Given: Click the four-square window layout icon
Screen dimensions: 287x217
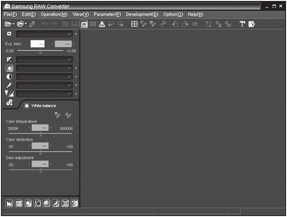Looking at the screenshot, I should [x=135, y=24].
